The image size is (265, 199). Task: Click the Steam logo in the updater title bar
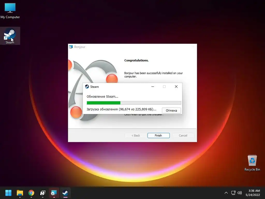tap(87, 87)
